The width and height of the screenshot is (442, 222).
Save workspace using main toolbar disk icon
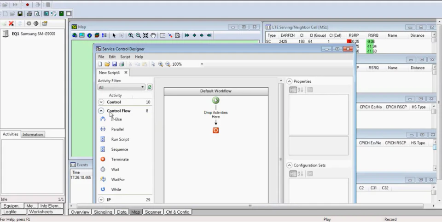20,13
